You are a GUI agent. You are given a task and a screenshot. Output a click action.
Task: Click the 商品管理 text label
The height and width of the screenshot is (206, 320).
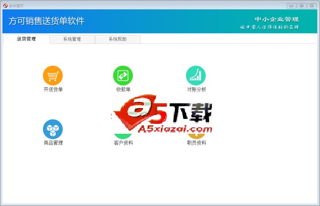pyautogui.click(x=53, y=143)
